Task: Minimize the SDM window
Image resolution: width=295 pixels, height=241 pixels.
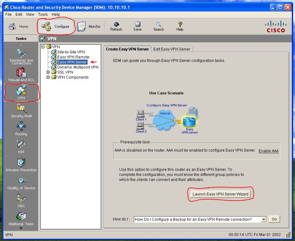Action: pyautogui.click(x=273, y=7)
